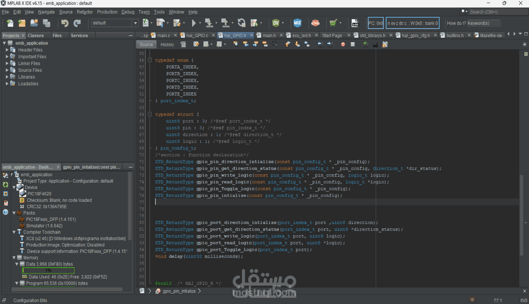Launch MPLAB Code Configurator (MCC icon)
The height and width of the screenshot is (304, 529).
(298, 23)
